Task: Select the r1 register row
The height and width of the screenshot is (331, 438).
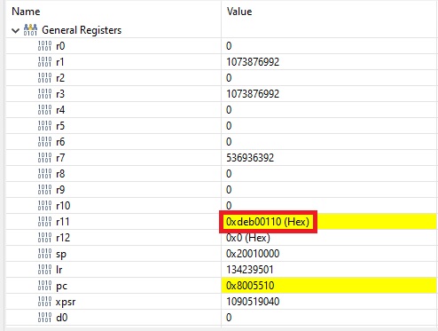Action: [222, 62]
